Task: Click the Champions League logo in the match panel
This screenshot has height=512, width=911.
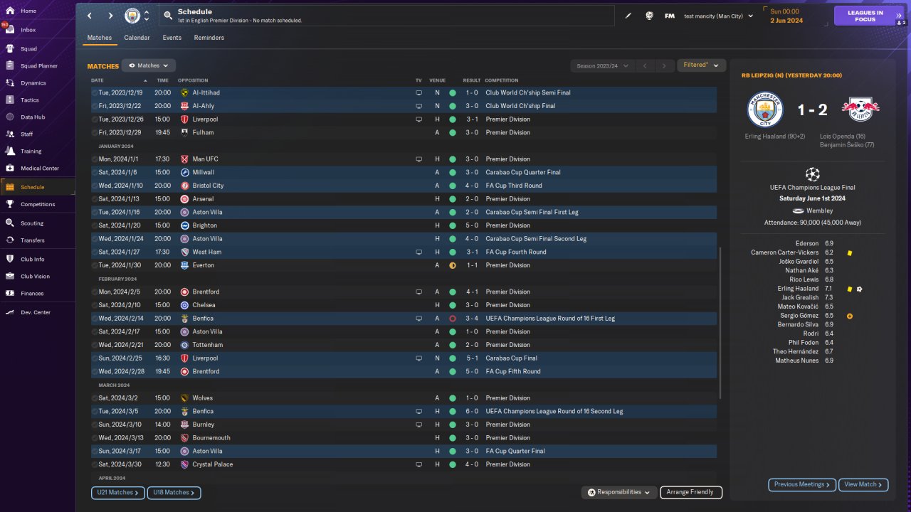Action: click(x=812, y=174)
